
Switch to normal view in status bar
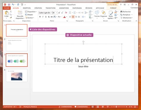point(93,107)
